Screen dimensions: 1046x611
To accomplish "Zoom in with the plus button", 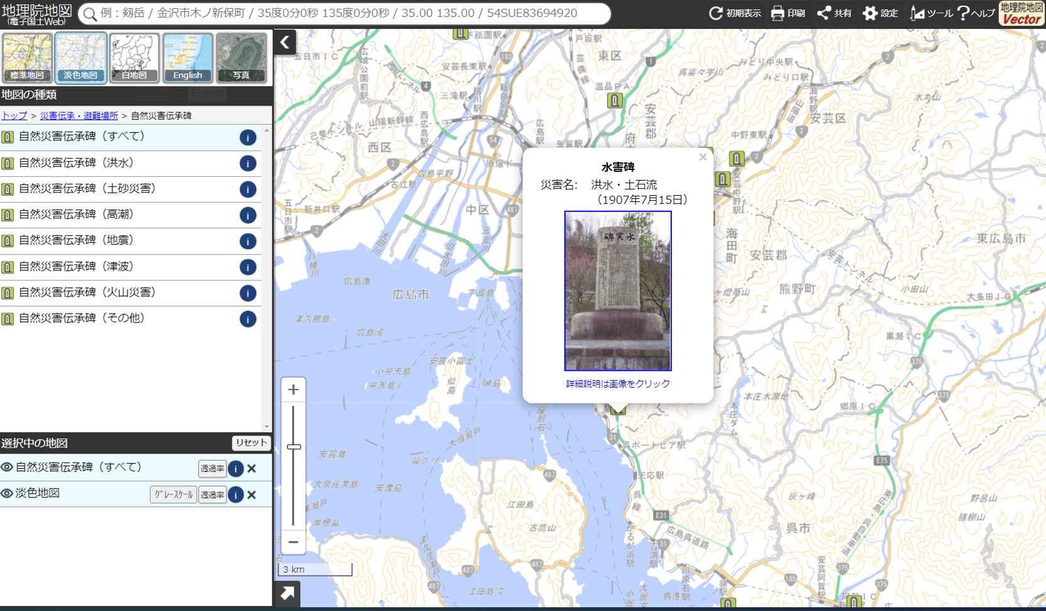I will coord(293,390).
